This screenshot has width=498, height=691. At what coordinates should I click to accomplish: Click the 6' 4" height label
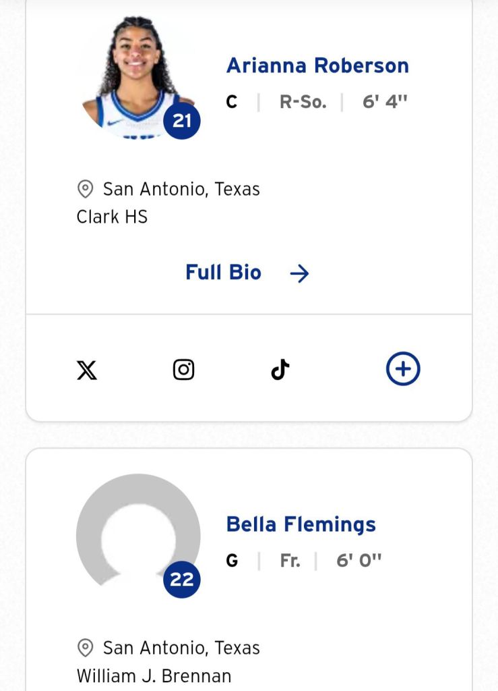[385, 101]
